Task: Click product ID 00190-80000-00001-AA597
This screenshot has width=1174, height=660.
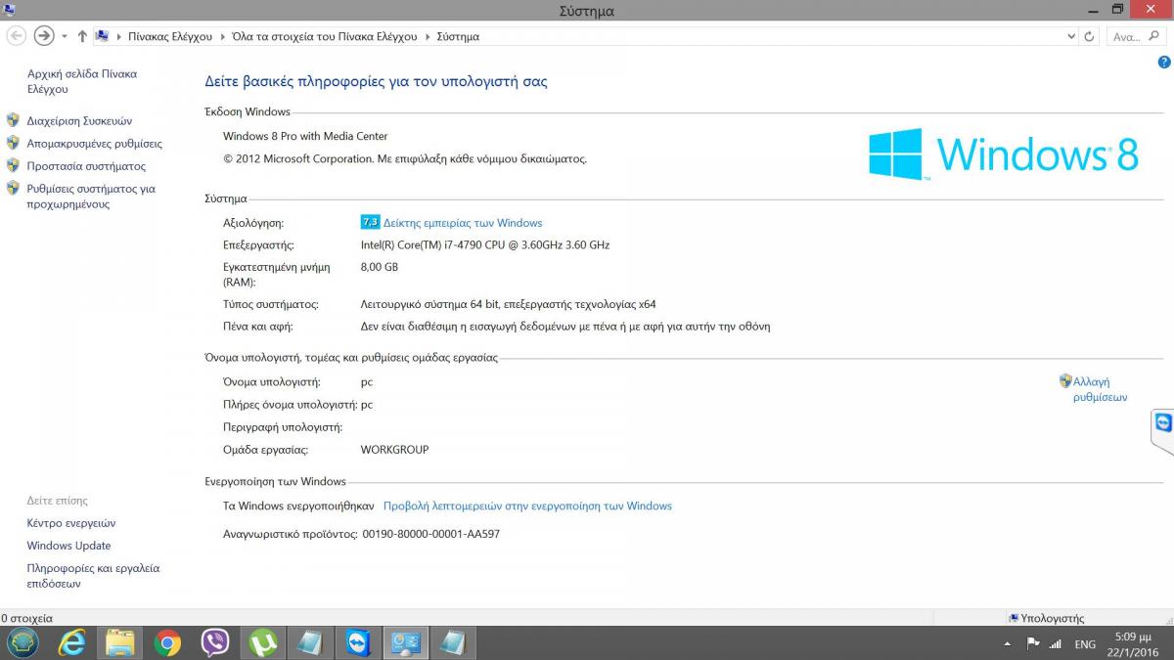Action: [431, 534]
